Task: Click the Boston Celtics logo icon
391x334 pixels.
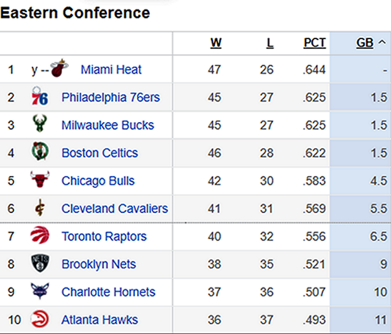Action: (39, 153)
